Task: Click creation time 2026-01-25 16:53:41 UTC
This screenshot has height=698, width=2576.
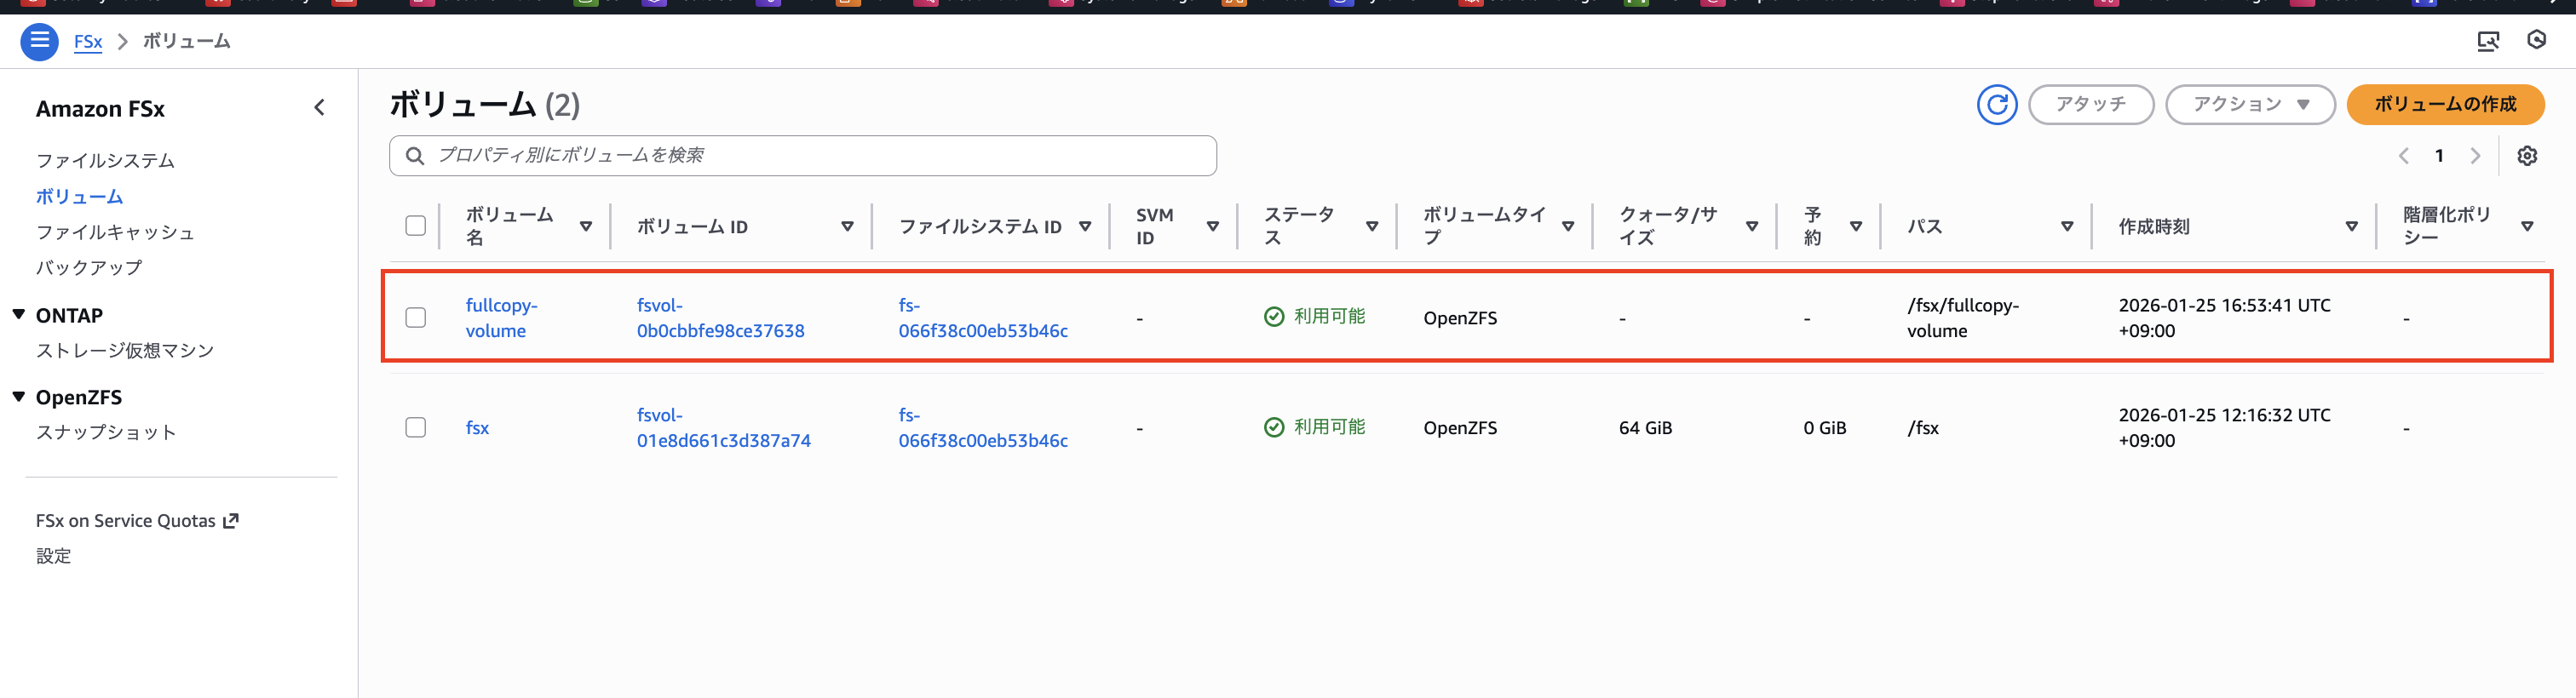Action: (x=2224, y=318)
